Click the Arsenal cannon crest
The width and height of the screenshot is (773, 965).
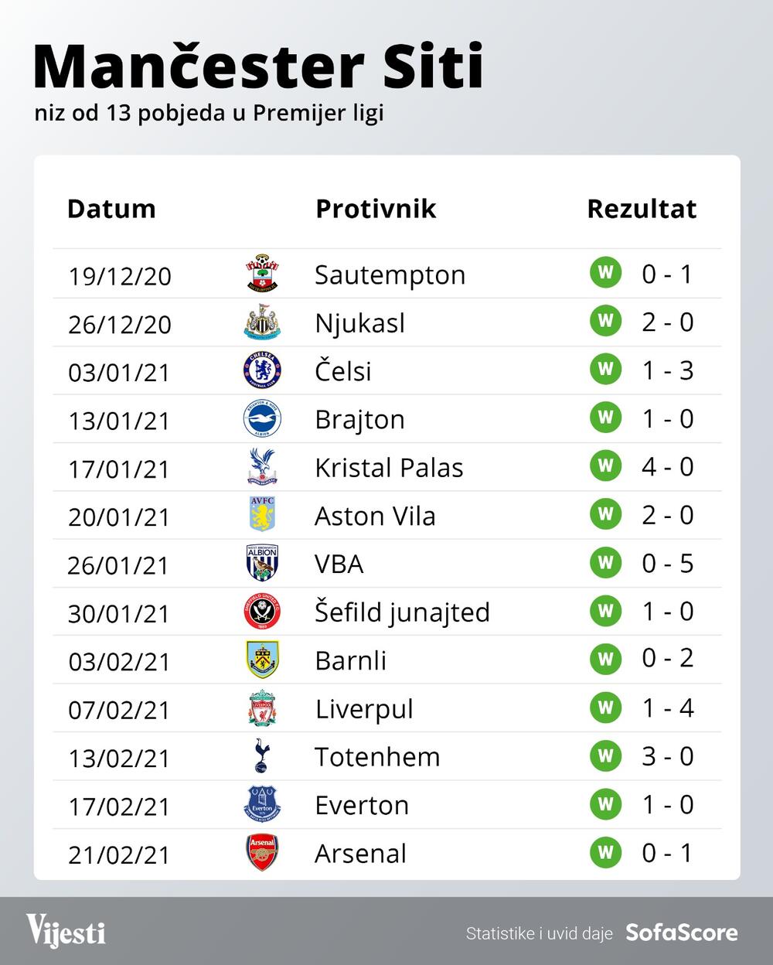click(262, 853)
